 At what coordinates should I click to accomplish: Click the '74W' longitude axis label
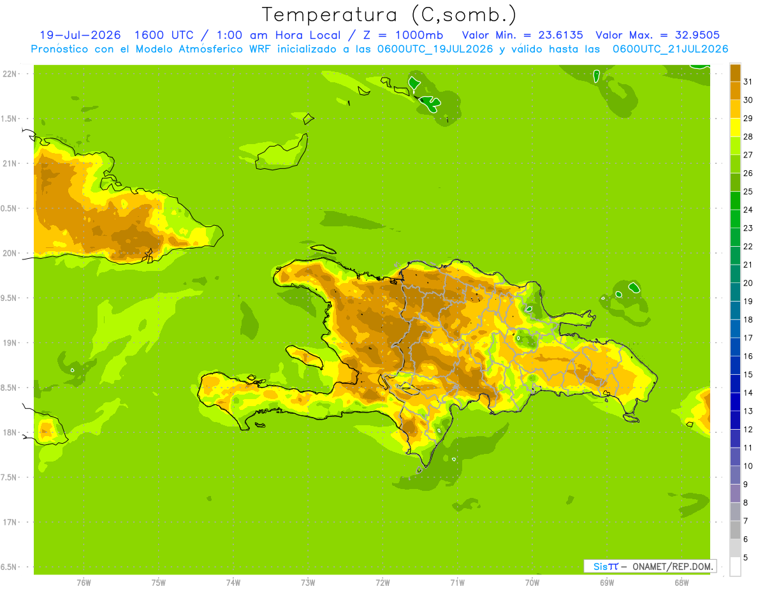click(x=233, y=582)
